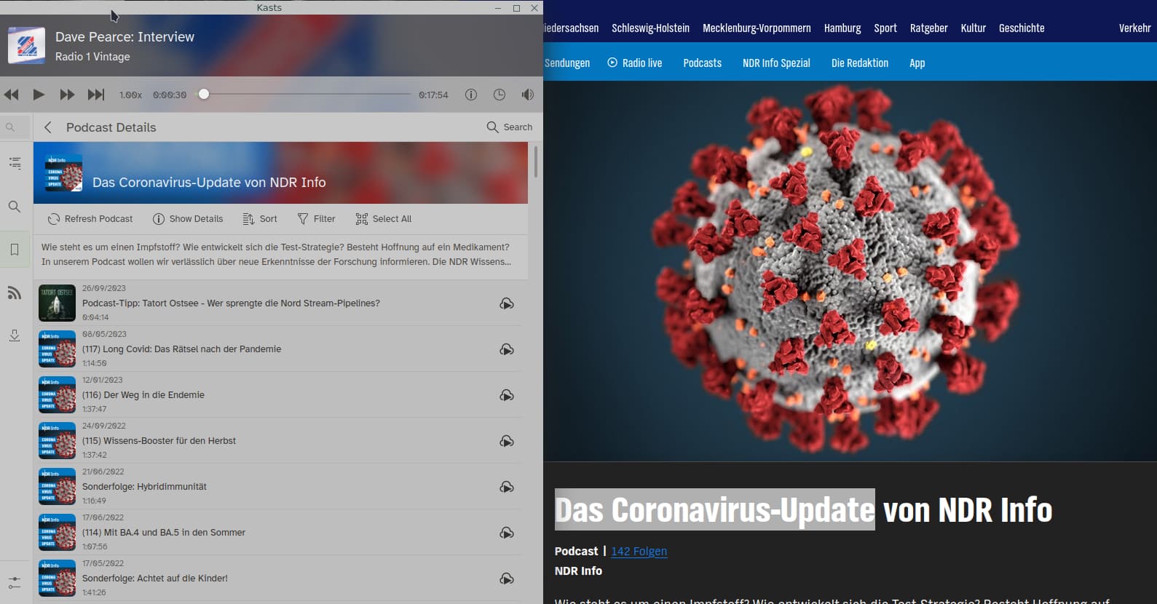Open the Filter options

tap(317, 219)
